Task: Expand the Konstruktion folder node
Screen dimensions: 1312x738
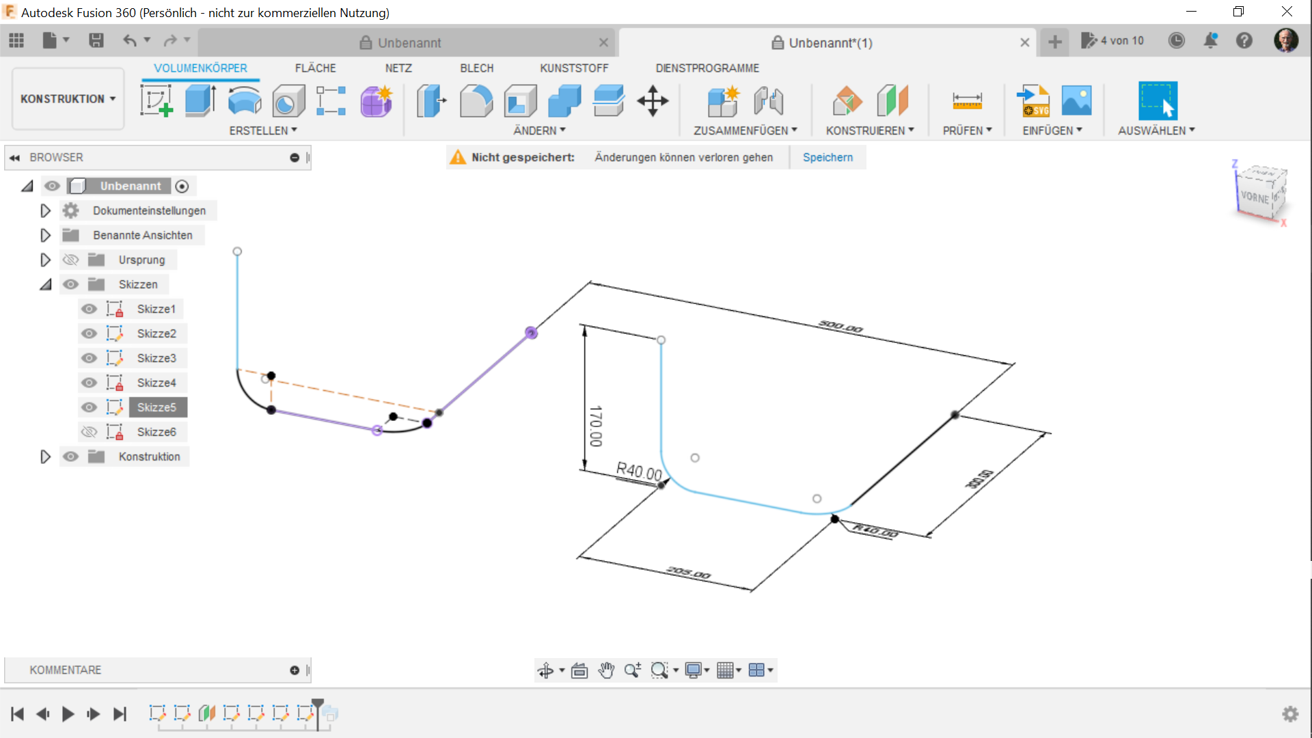Action: [x=45, y=456]
